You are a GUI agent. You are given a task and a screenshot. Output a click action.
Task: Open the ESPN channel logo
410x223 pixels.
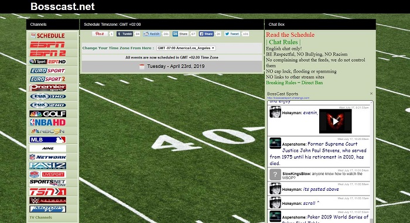point(47,44)
